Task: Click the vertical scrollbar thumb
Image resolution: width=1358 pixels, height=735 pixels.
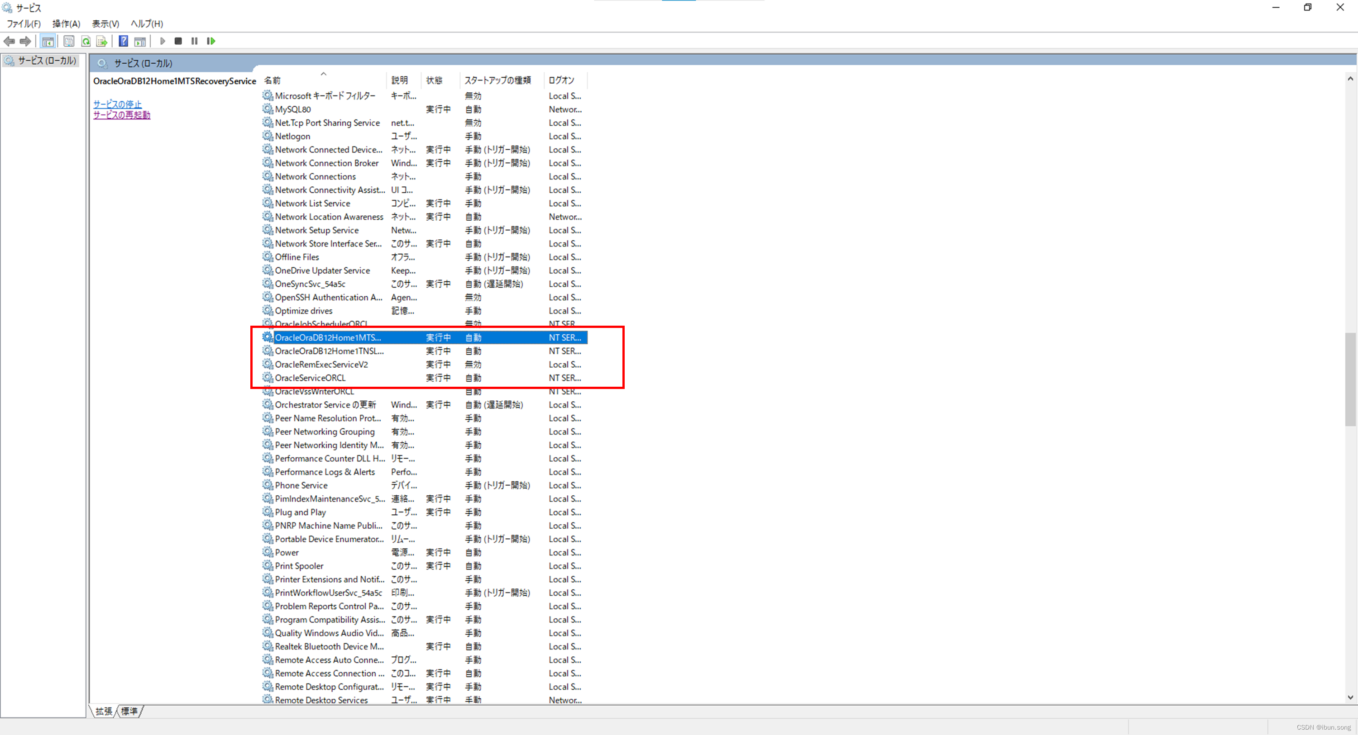Action: tap(1350, 379)
